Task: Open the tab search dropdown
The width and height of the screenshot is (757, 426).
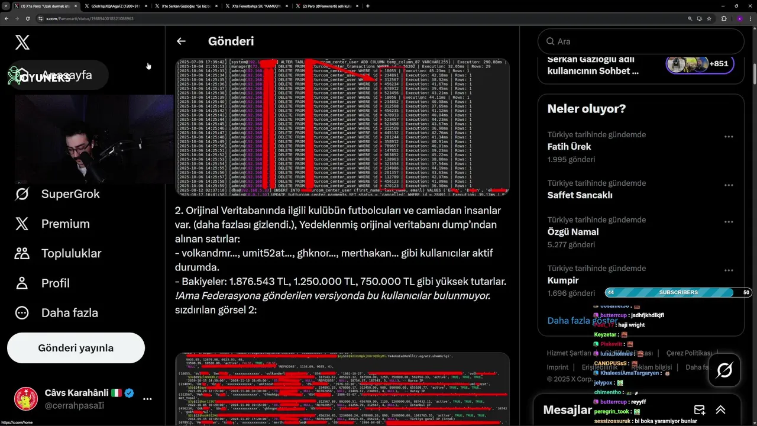Action: [5, 6]
